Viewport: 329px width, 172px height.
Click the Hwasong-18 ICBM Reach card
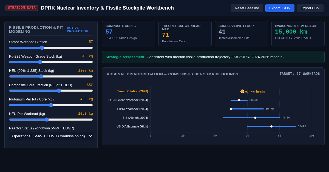click(x=298, y=34)
